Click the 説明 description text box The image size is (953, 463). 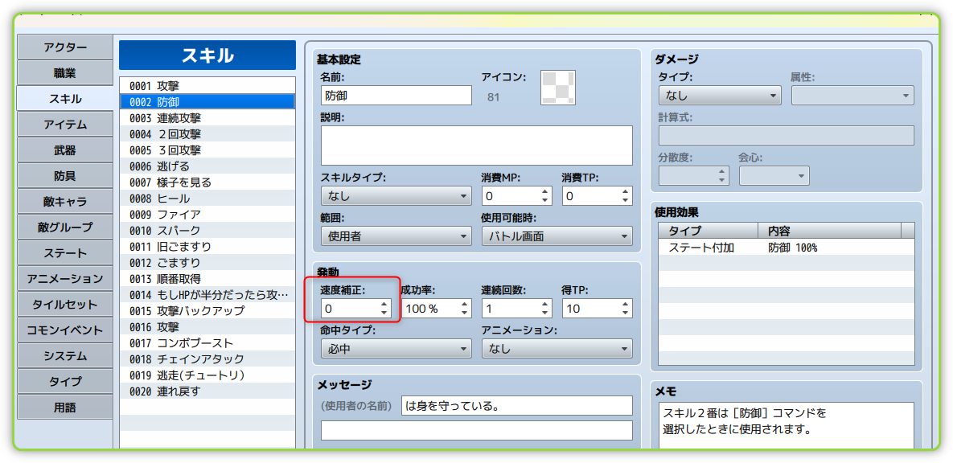[476, 145]
